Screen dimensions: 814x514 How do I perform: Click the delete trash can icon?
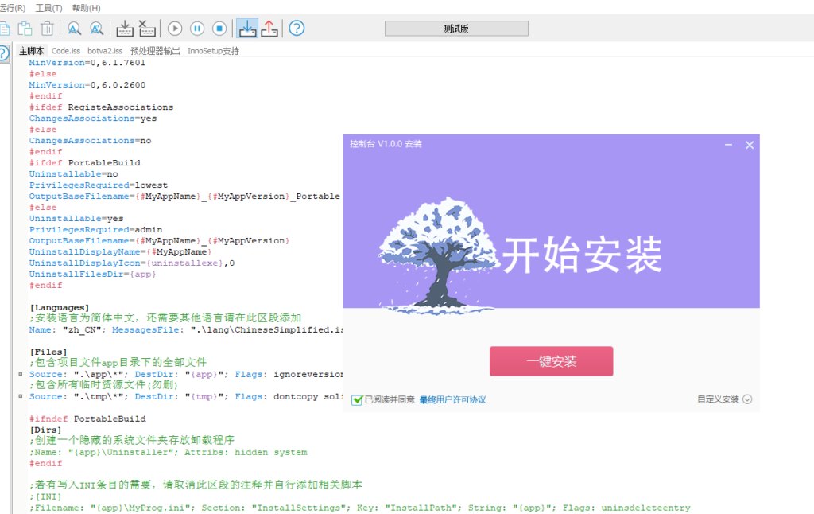(47, 29)
